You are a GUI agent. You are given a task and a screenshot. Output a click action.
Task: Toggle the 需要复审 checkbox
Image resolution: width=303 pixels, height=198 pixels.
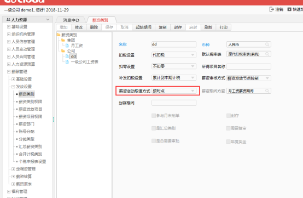click(229, 128)
